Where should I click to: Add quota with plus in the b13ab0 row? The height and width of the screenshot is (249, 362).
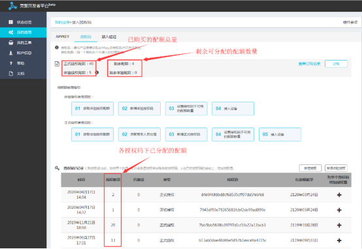pos(339,241)
